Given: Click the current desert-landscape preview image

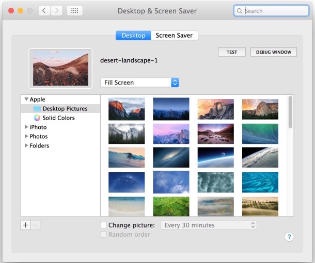Looking at the screenshot, I should [x=60, y=69].
